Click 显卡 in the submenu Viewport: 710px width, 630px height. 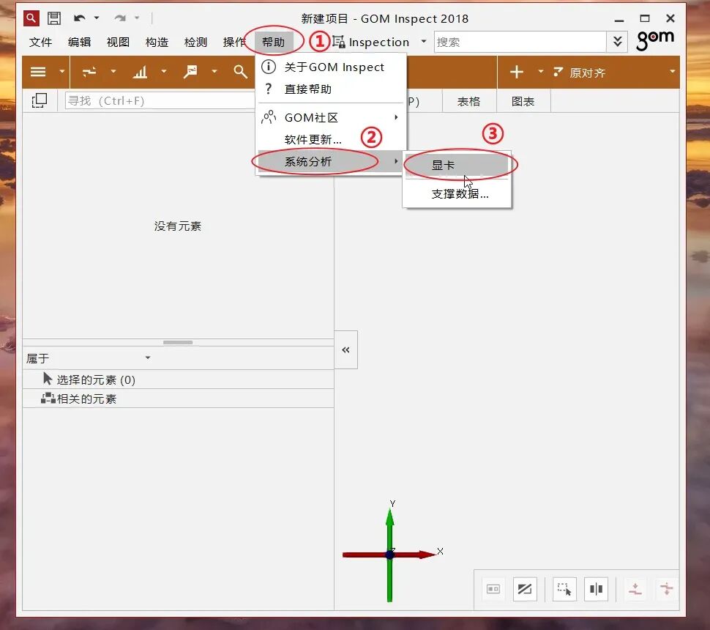click(x=457, y=165)
